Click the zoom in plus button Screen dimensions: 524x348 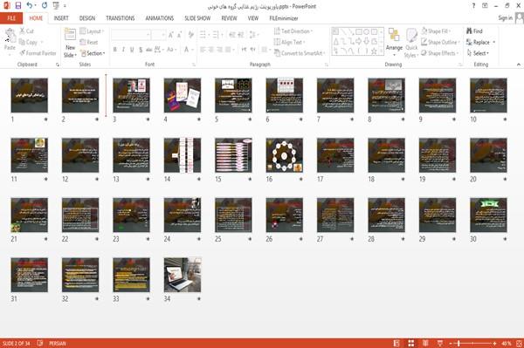(x=494, y=343)
